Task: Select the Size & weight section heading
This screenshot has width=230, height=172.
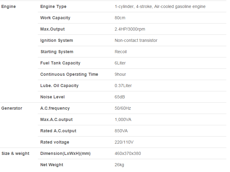Action: point(15,153)
